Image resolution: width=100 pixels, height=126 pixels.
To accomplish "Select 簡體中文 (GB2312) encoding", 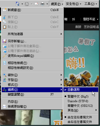I will click(81, 106).
